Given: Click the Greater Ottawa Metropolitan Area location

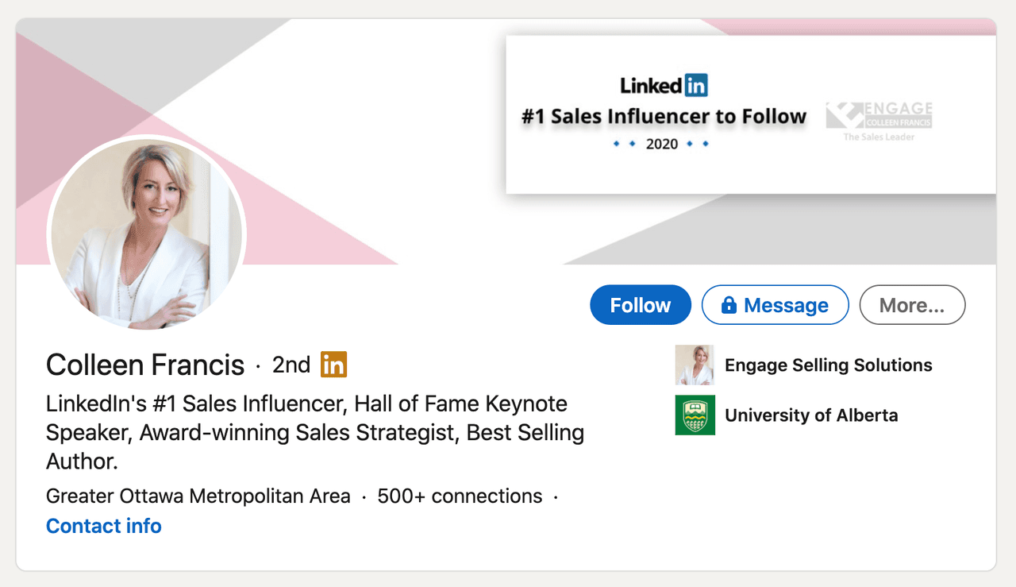Looking at the screenshot, I should click(198, 496).
